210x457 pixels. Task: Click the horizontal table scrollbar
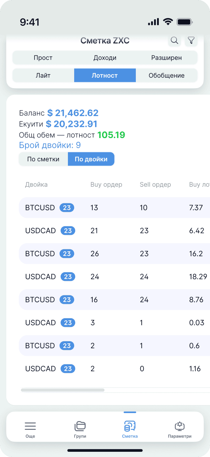click(63, 390)
